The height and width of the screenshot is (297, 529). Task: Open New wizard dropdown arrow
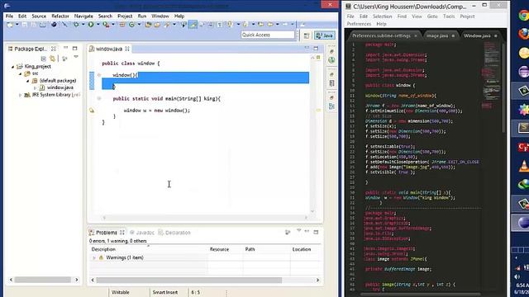pyautogui.click(x=17, y=25)
